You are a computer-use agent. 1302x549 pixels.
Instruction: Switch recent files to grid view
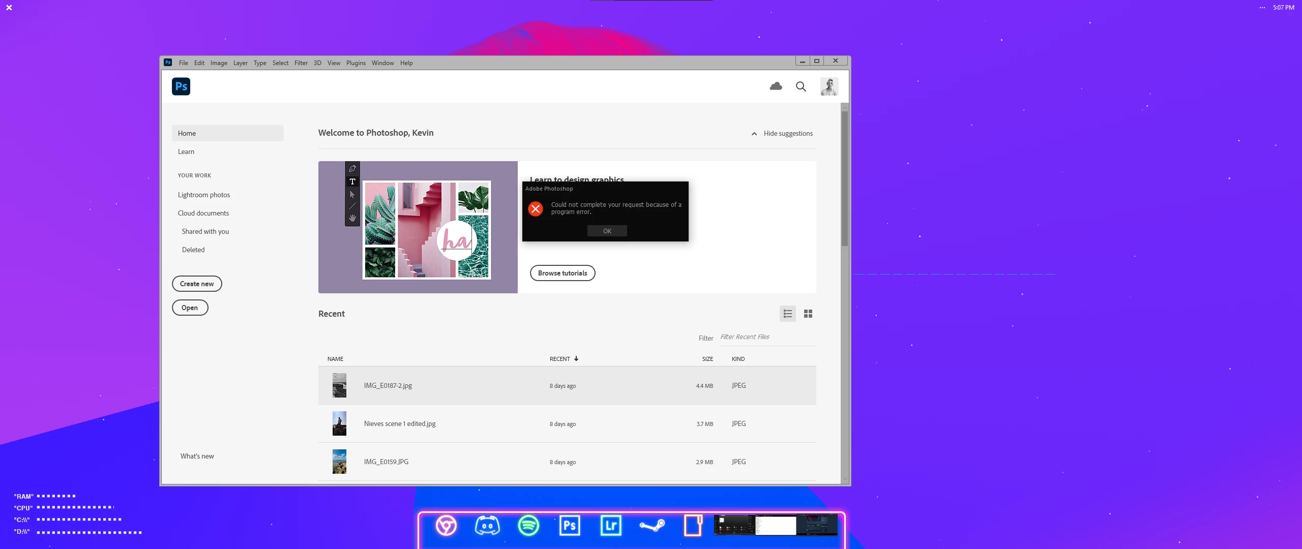click(808, 314)
